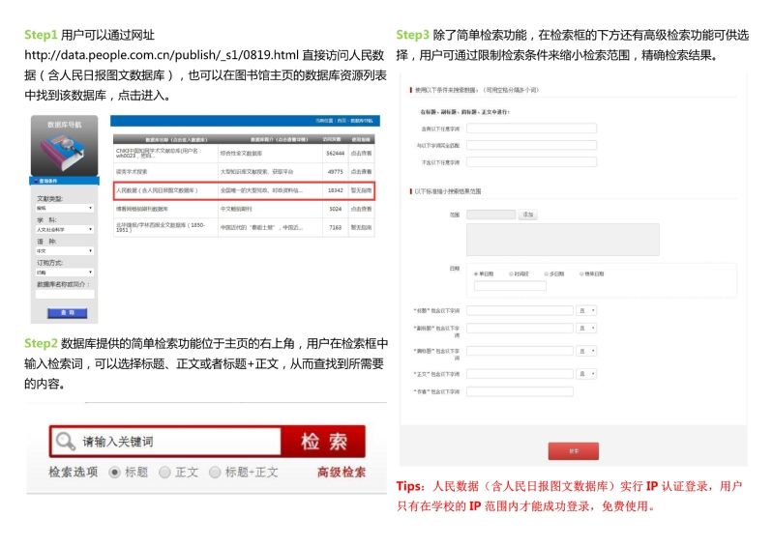Click the 检索选项 label text
773x546 pixels.
point(73,473)
